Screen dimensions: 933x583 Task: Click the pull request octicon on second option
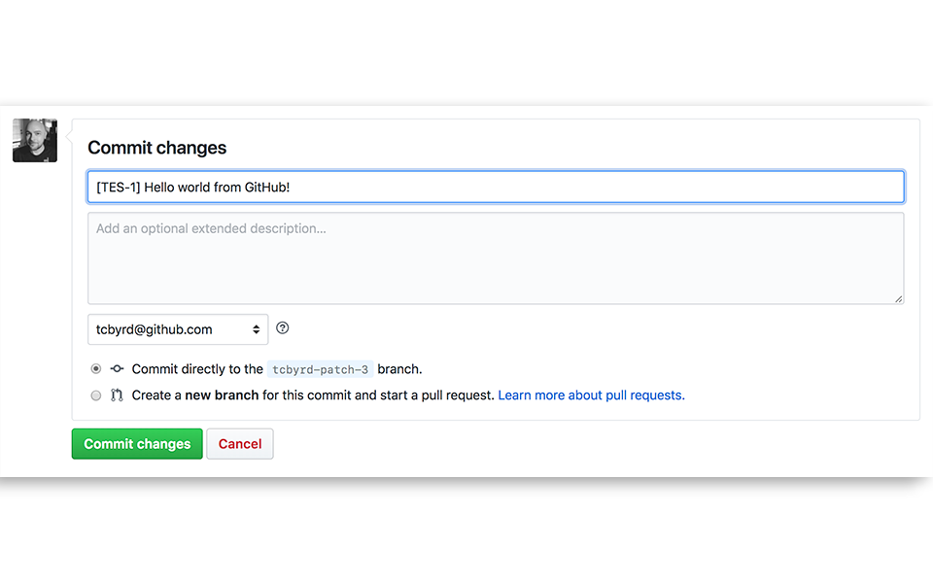(117, 394)
